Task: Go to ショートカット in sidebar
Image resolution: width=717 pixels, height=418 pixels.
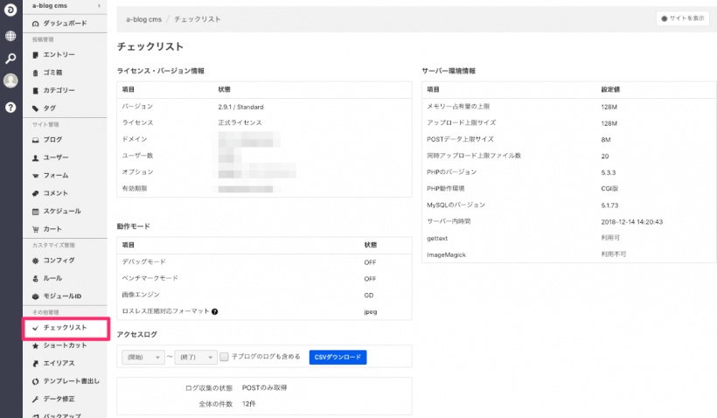Action: pos(65,345)
